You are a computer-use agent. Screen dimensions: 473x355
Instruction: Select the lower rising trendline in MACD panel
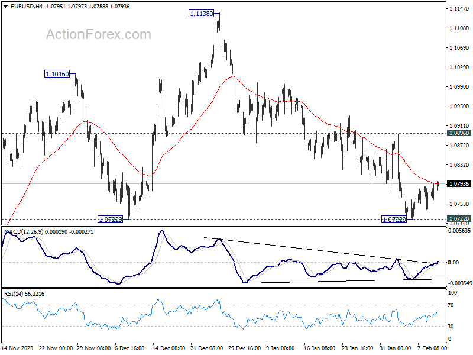[x=346, y=281]
